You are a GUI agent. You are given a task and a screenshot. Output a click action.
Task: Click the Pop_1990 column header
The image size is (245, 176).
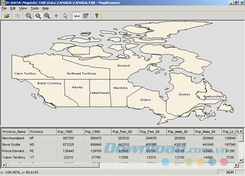pos(70,132)
